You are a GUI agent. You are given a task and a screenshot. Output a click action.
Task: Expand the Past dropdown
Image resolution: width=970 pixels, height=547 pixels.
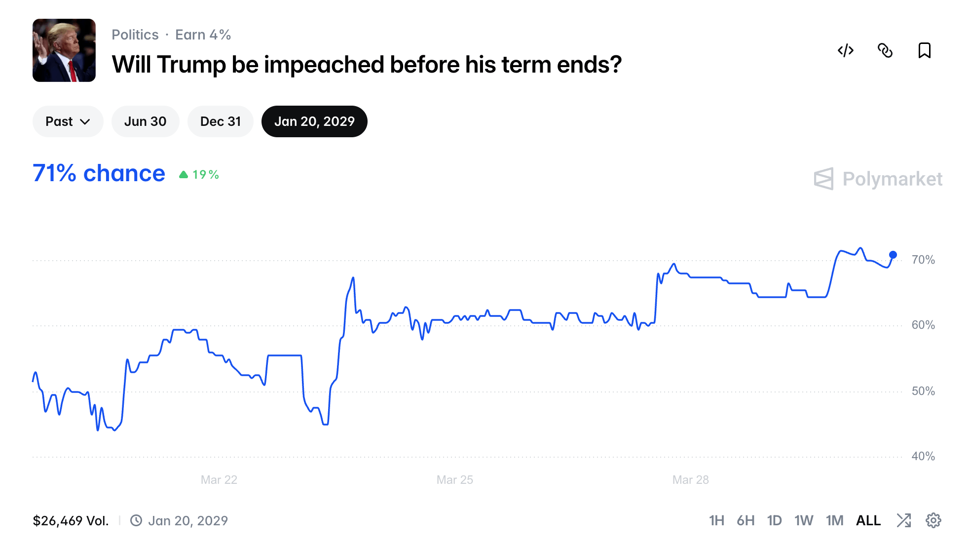(68, 121)
